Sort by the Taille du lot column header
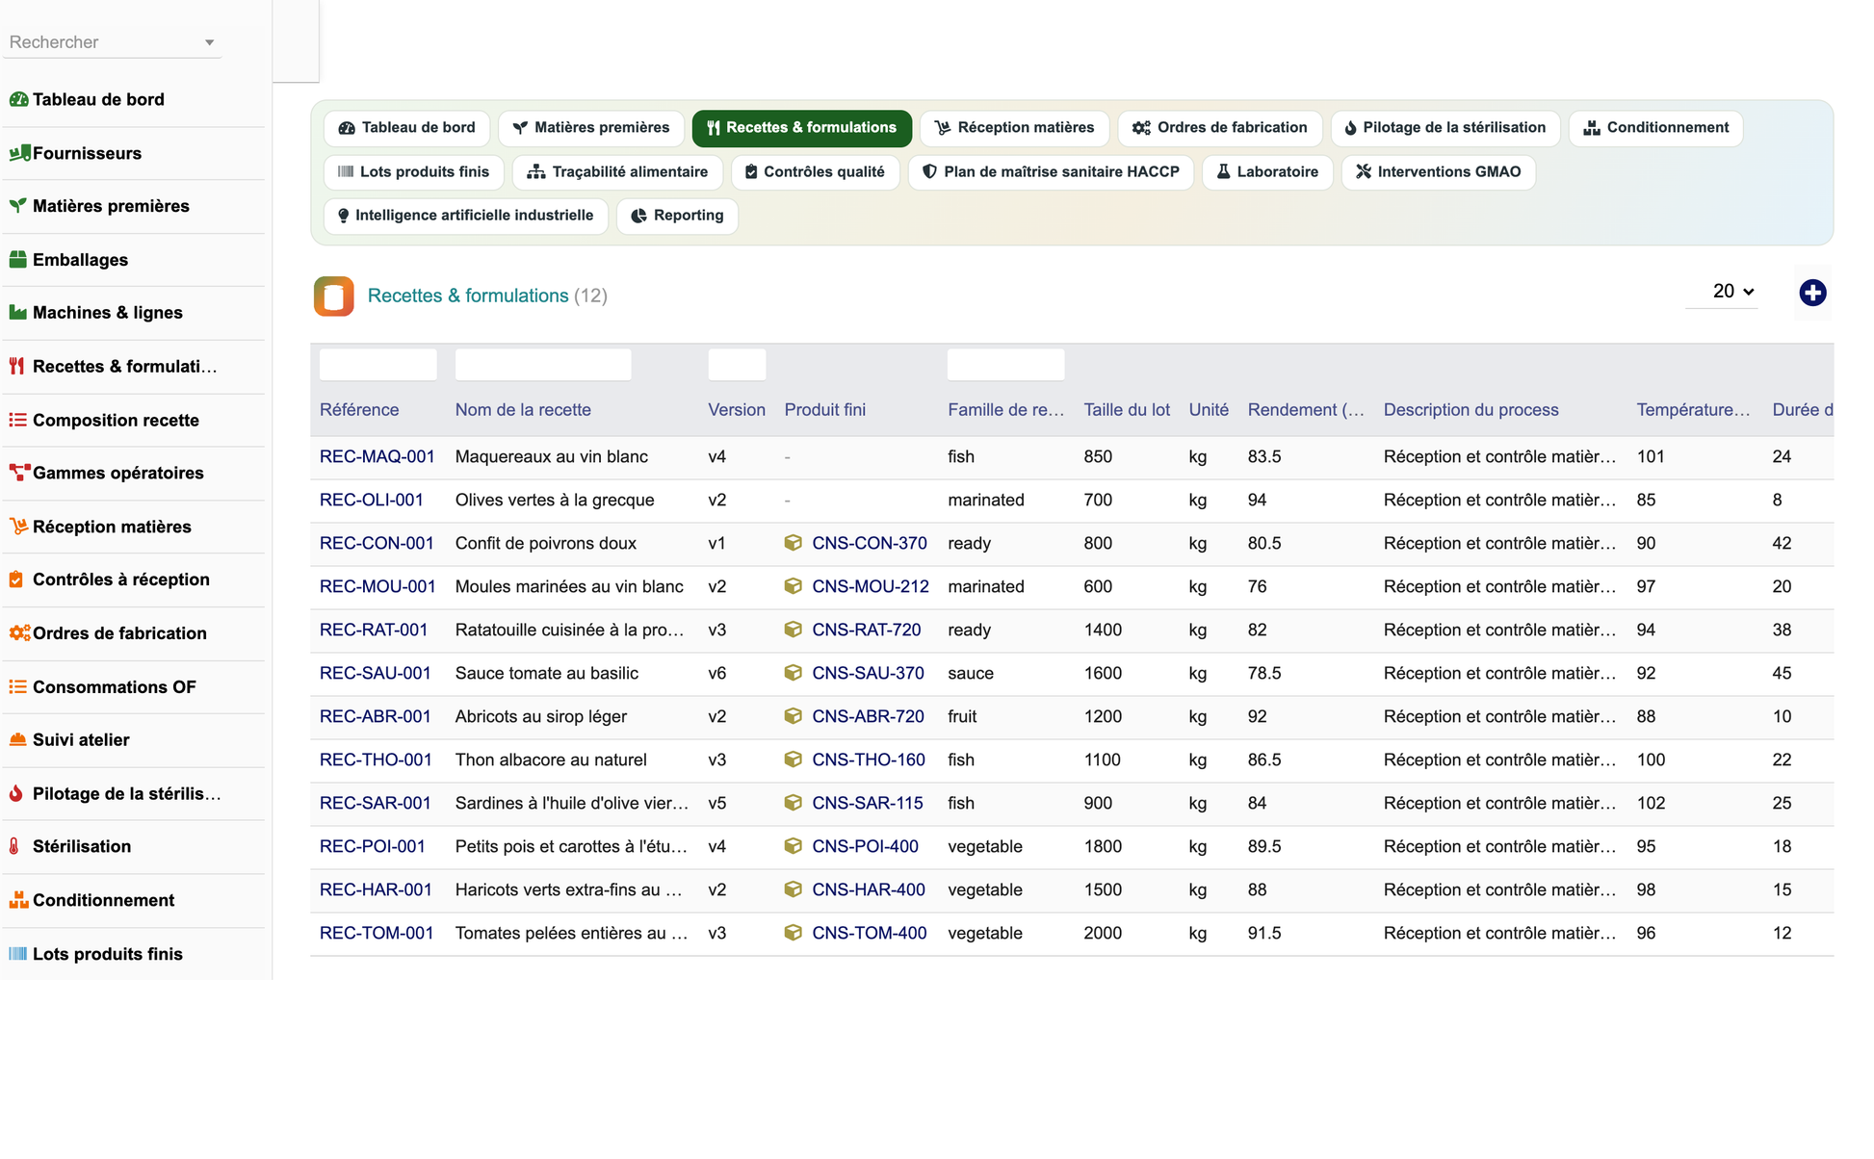Viewport: 1874px width, 1159px height. [x=1127, y=410]
